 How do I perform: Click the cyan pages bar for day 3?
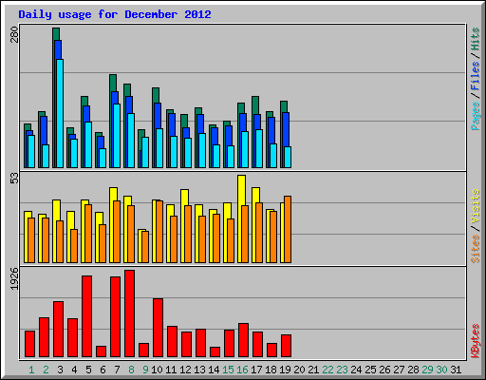click(60, 113)
